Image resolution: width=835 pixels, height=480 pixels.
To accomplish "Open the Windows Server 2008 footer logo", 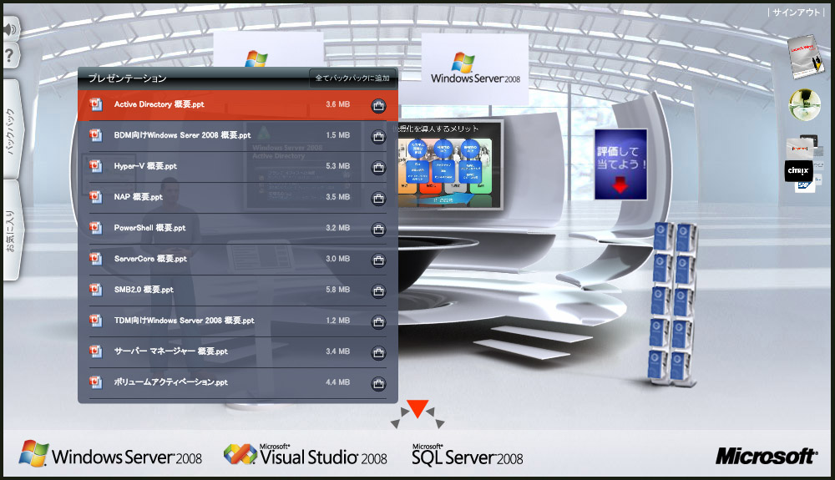I will [111, 454].
